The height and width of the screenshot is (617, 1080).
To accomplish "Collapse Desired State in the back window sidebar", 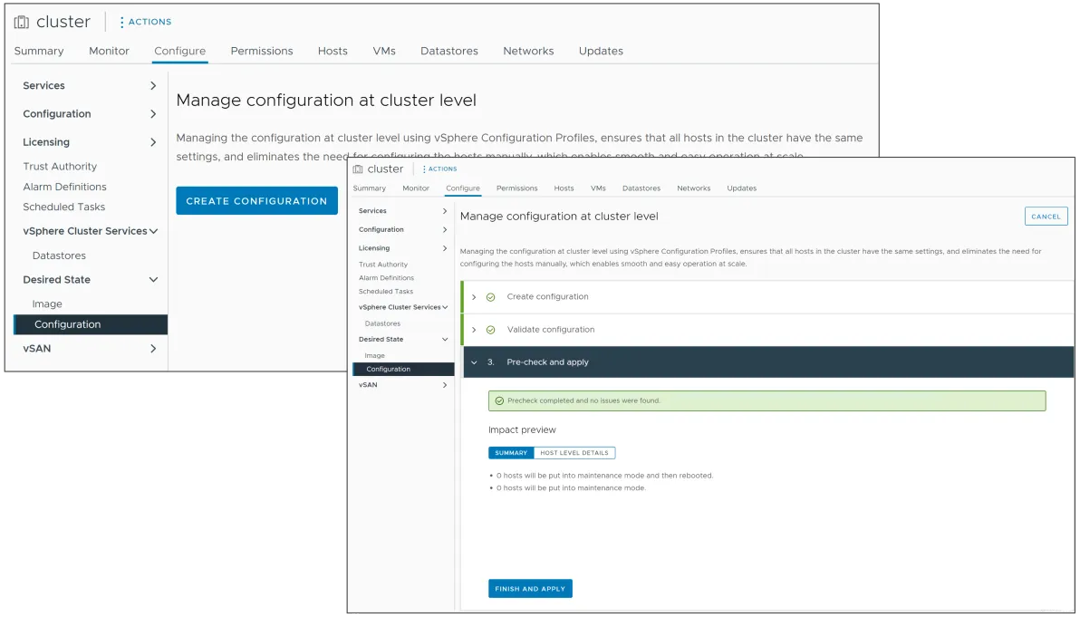I will point(154,280).
